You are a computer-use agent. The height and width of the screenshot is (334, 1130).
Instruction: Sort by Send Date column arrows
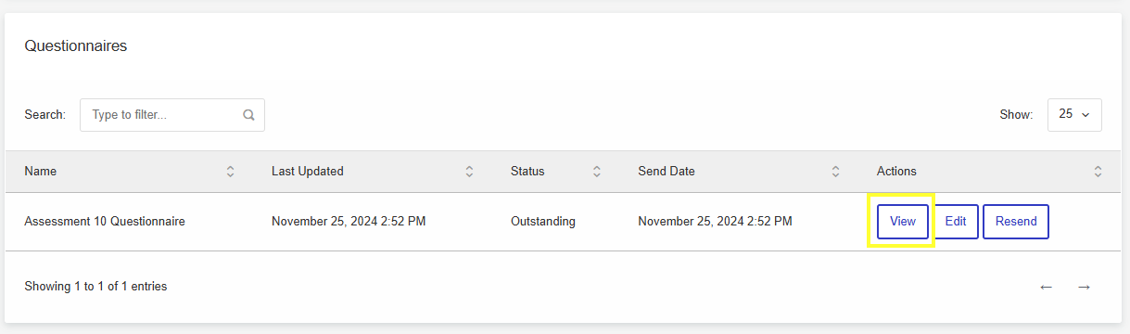click(x=835, y=172)
